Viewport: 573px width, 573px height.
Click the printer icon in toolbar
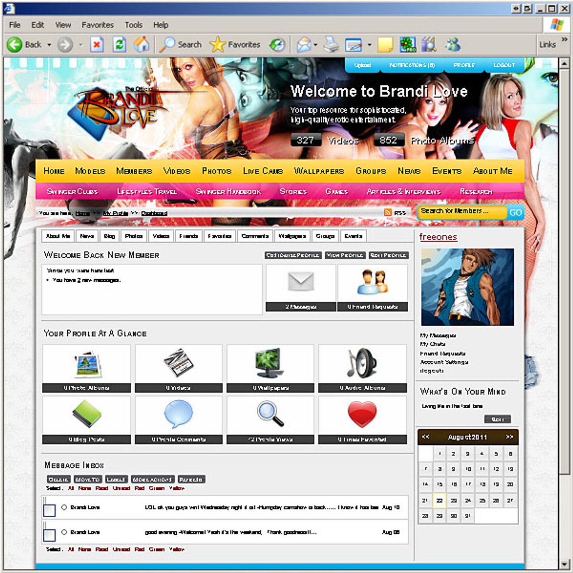[x=331, y=45]
